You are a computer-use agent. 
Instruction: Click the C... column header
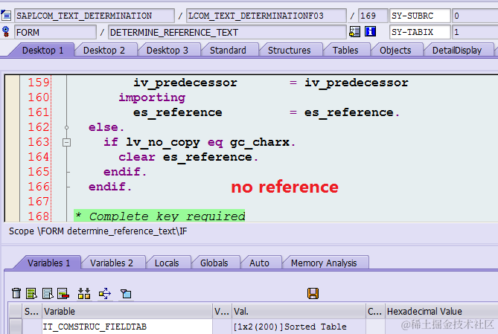[374, 311]
